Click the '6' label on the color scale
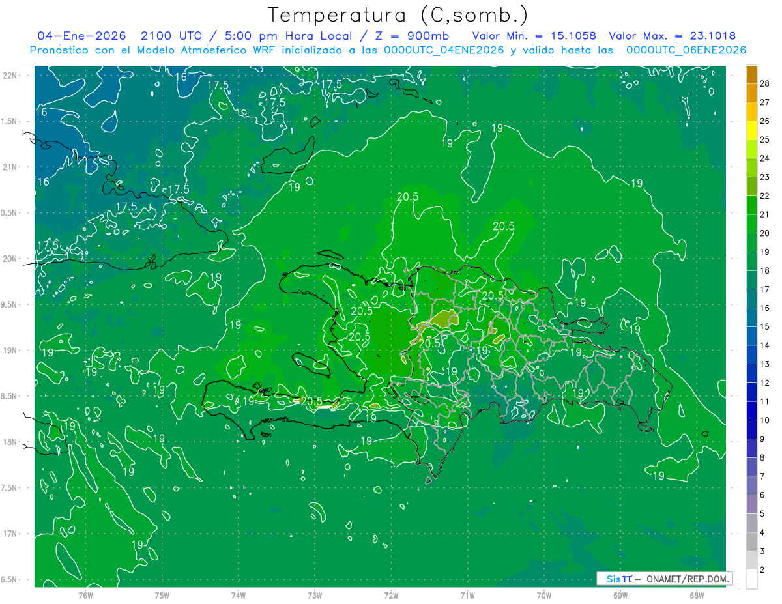The height and width of the screenshot is (604, 782). [762, 495]
